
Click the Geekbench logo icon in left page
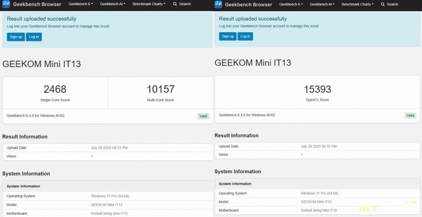6,4
